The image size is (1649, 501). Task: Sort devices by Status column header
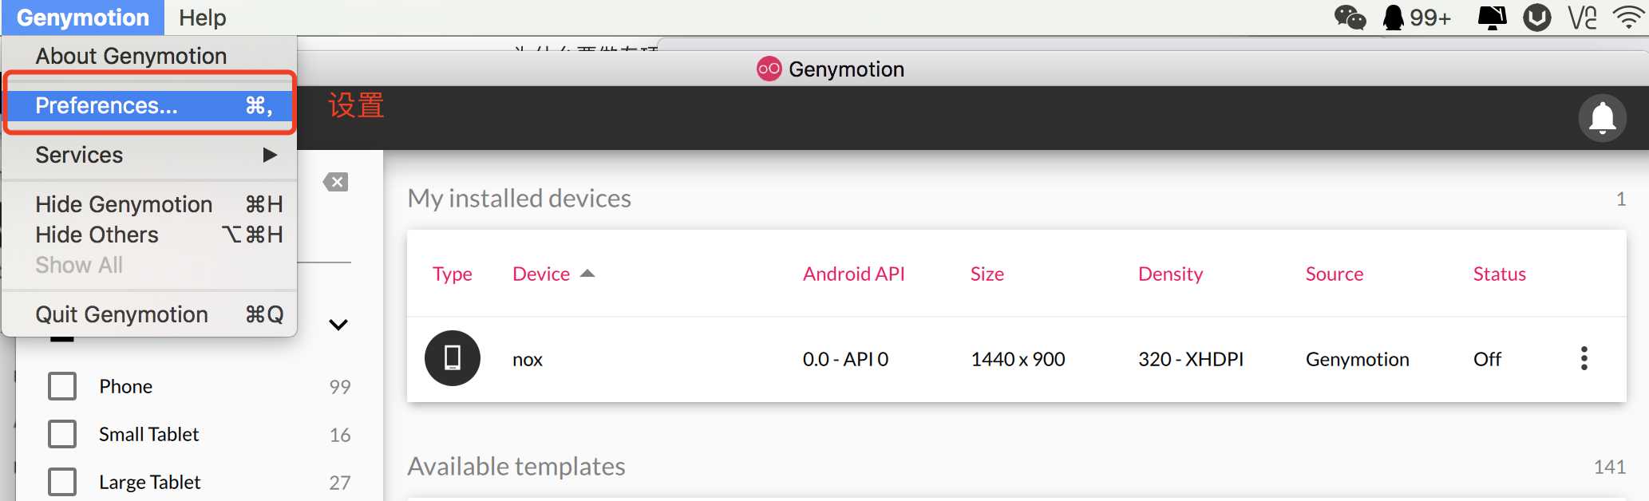coord(1499,274)
